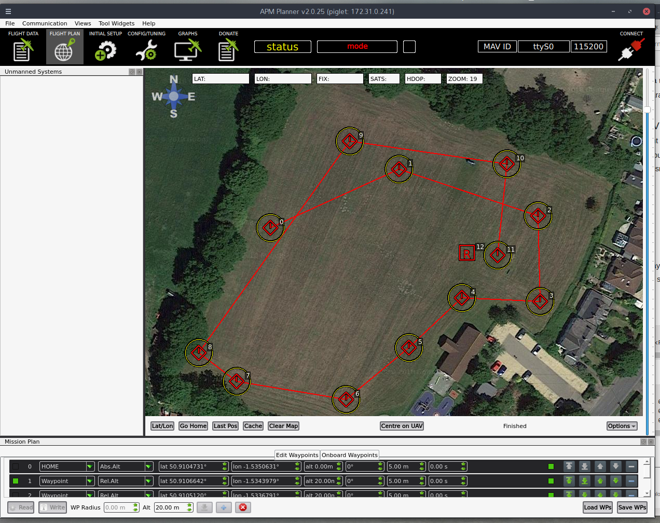Screen dimensions: 660x523
Task: Move the HOME row to top
Action: click(x=569, y=466)
